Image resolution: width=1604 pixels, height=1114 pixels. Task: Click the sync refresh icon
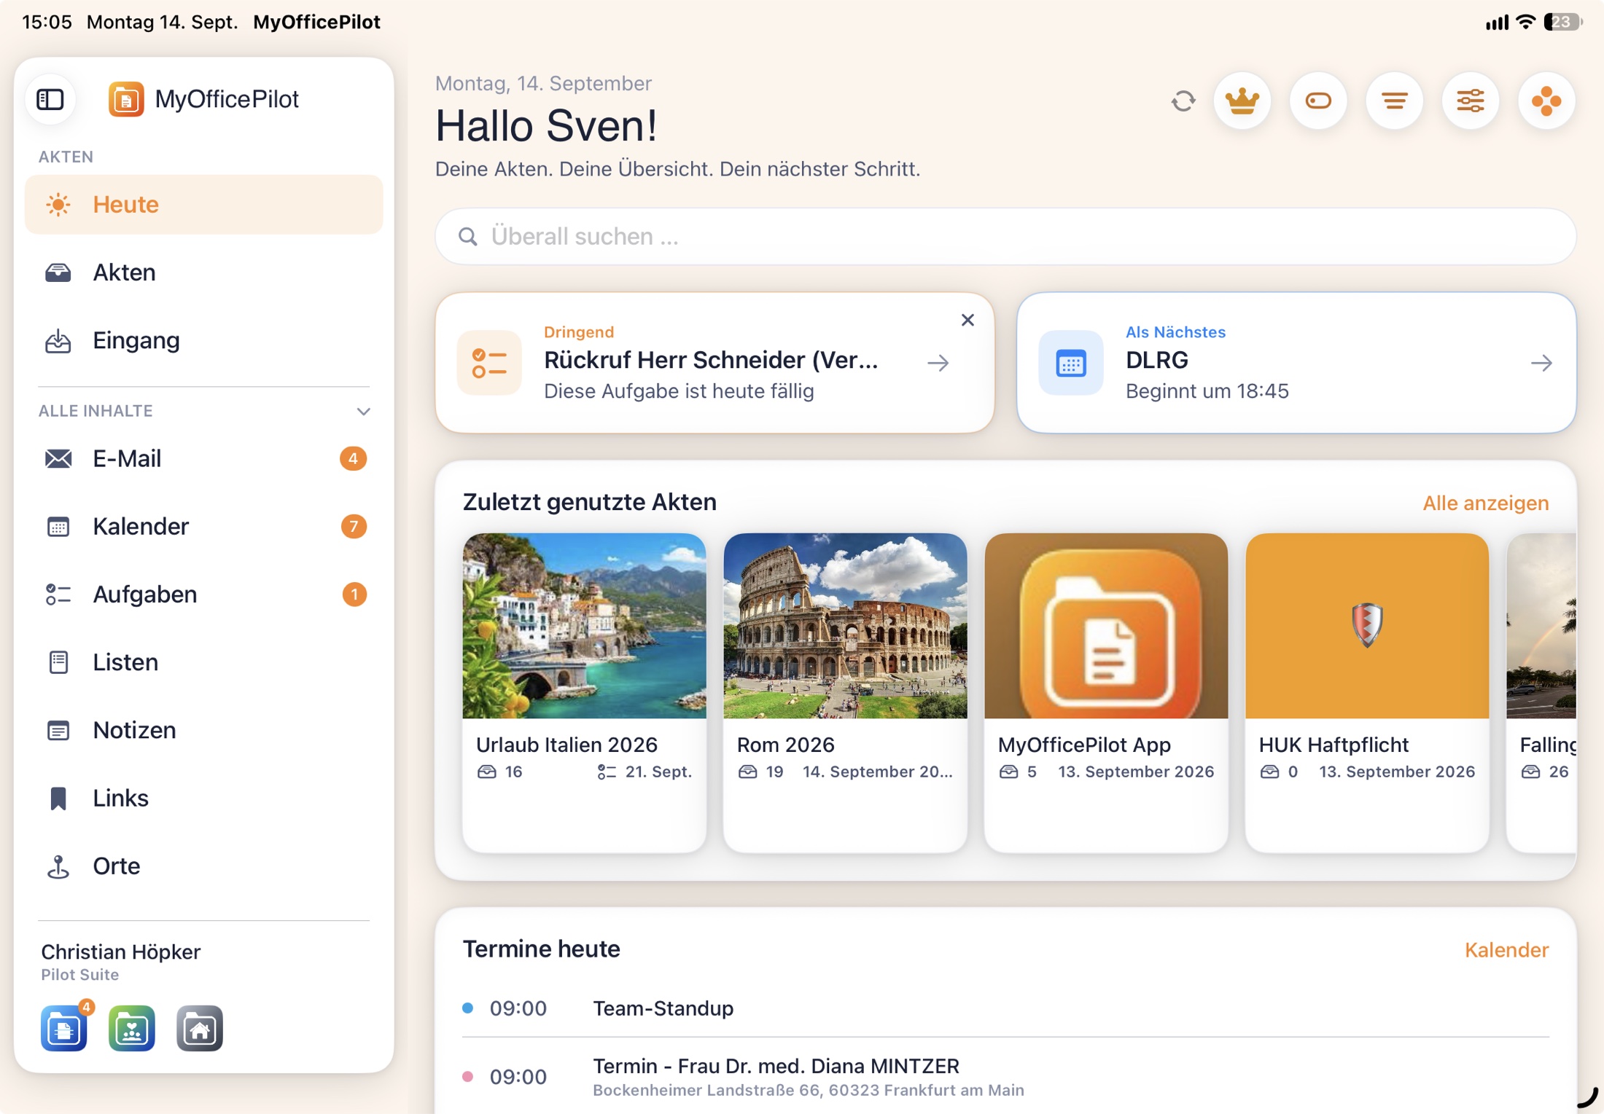click(x=1183, y=101)
